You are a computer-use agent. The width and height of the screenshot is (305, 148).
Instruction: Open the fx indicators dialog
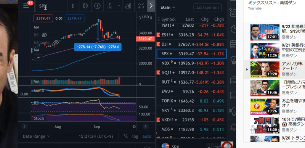[110, 6]
